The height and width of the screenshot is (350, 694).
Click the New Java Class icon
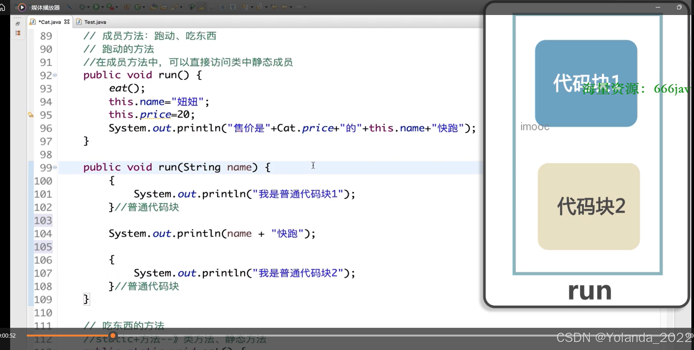pos(138,7)
